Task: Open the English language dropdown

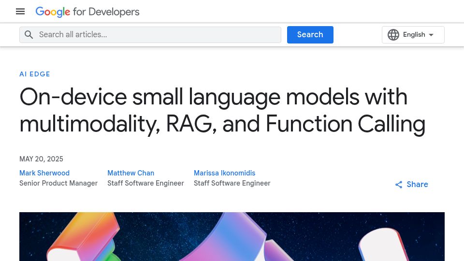Action: pyautogui.click(x=413, y=35)
